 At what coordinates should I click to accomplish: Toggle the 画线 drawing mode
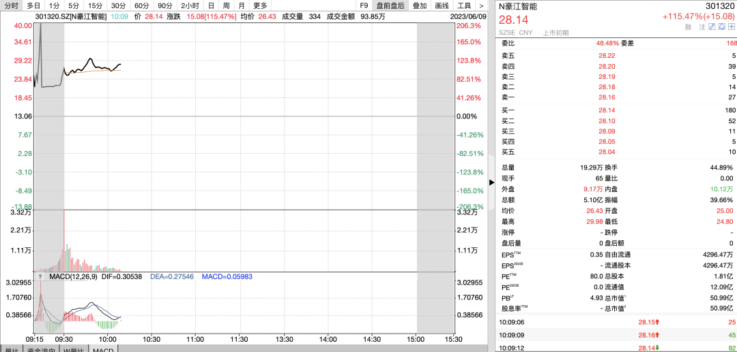coord(442,5)
